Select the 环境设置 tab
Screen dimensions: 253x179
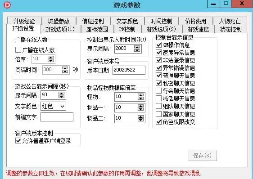23,28
